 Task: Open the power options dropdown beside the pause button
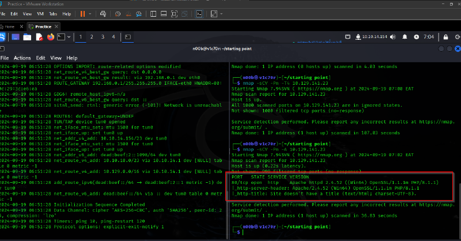click(91, 13)
